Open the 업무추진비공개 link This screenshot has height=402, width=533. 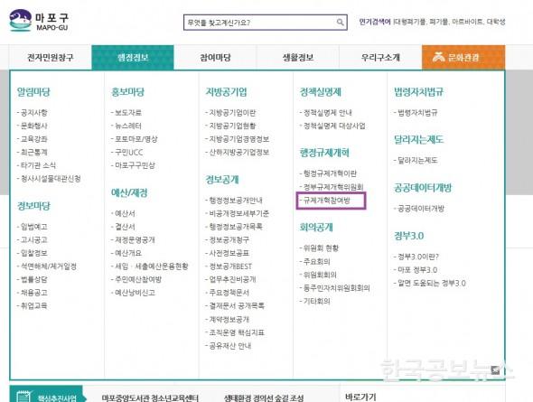tap(232, 279)
